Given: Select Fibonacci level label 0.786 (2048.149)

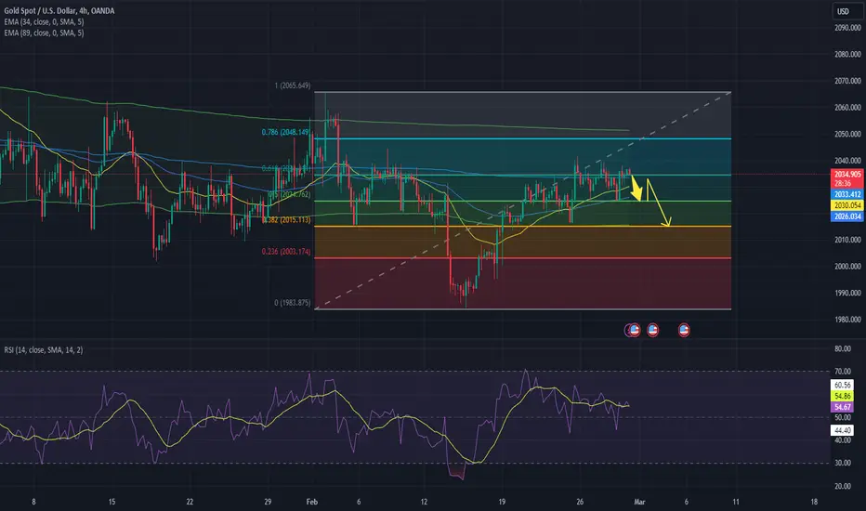Looking at the screenshot, I should [x=286, y=132].
